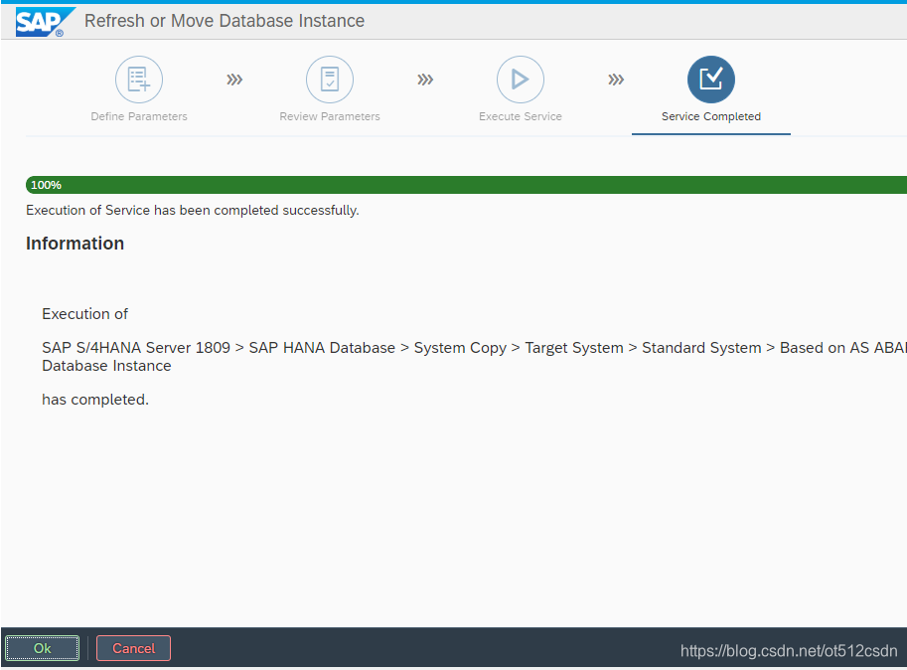Click the arrows between Review Parameters and Execute Service

click(x=425, y=80)
